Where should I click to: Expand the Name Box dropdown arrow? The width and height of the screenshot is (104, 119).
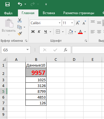(x=28, y=50)
